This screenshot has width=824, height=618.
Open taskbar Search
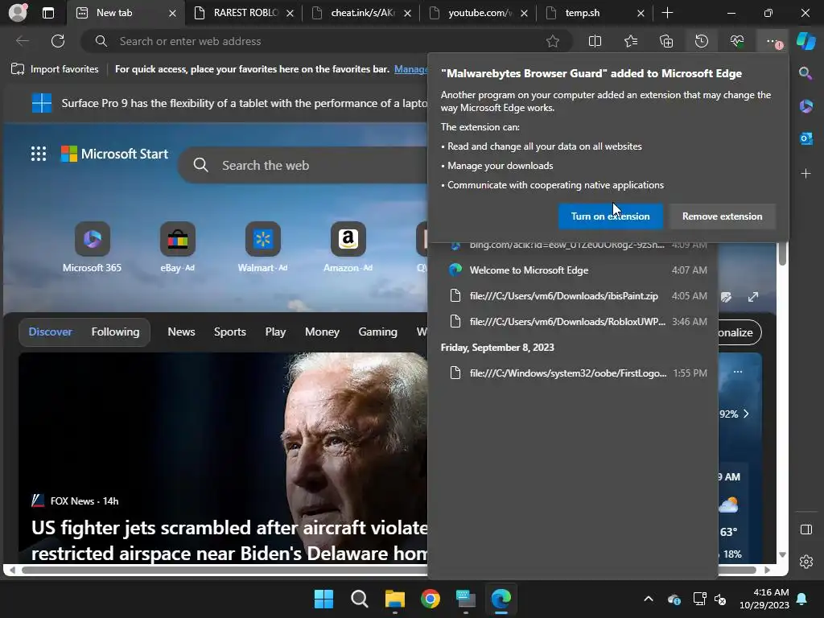pyautogui.click(x=360, y=599)
